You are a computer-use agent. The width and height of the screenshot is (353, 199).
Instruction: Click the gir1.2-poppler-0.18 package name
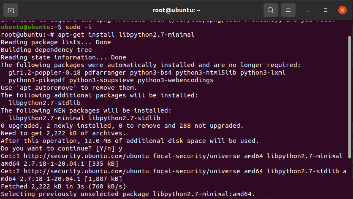pos(44,73)
